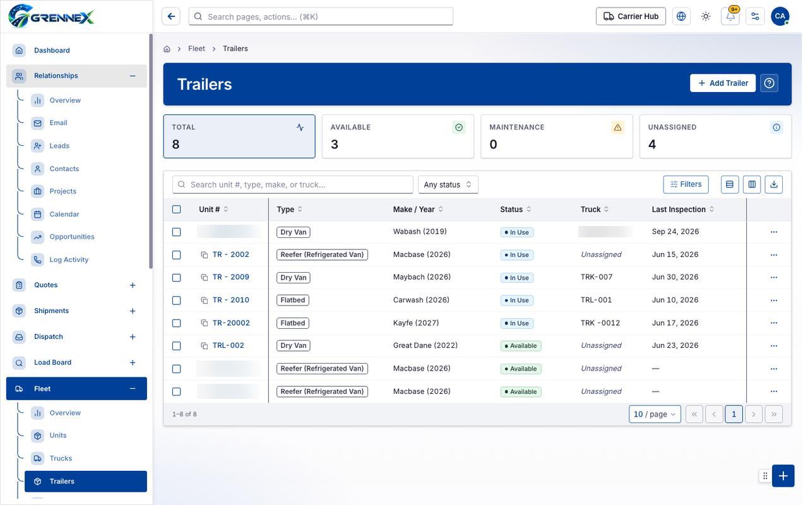Collapse the Relationships sidebar section
Image resolution: width=808 pixels, height=505 pixels.
tap(133, 76)
